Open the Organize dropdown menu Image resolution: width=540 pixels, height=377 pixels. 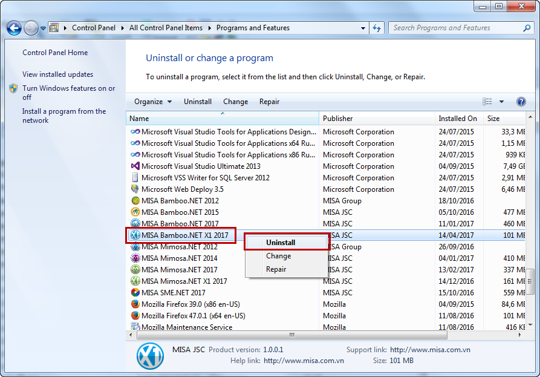pos(153,102)
